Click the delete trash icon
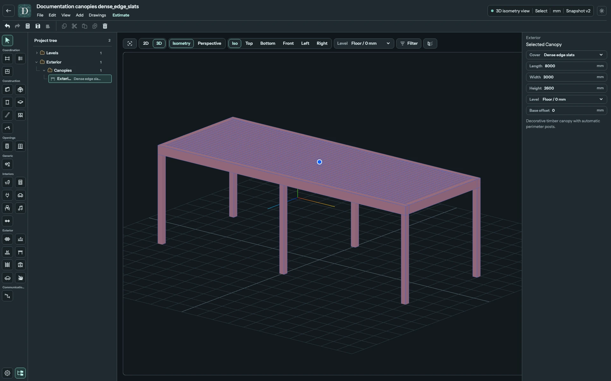This screenshot has height=381, width=611. [x=105, y=26]
